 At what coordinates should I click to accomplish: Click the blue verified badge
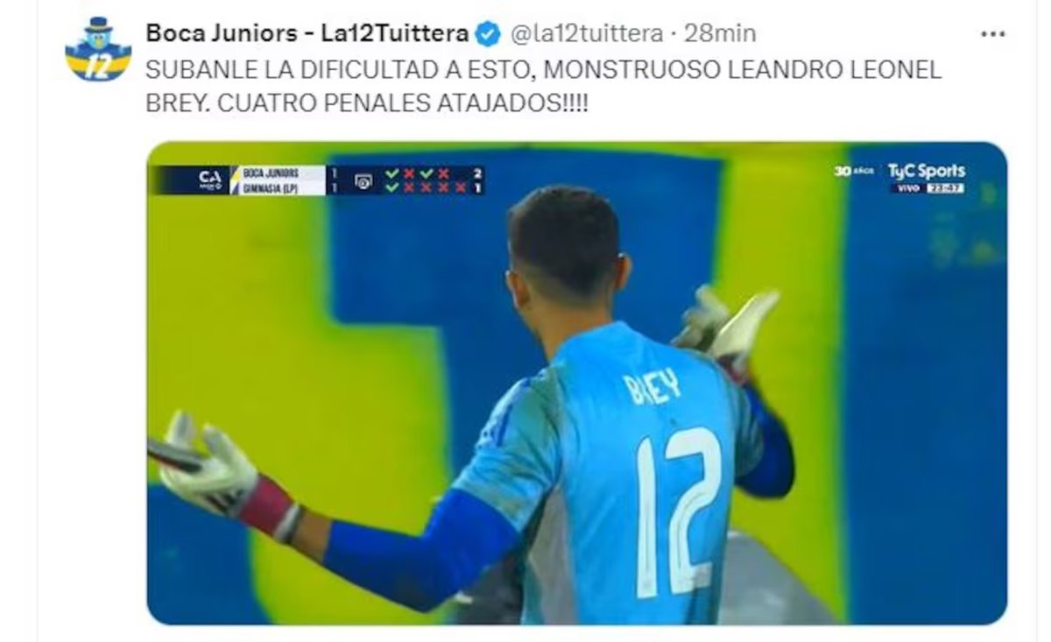[x=488, y=34]
